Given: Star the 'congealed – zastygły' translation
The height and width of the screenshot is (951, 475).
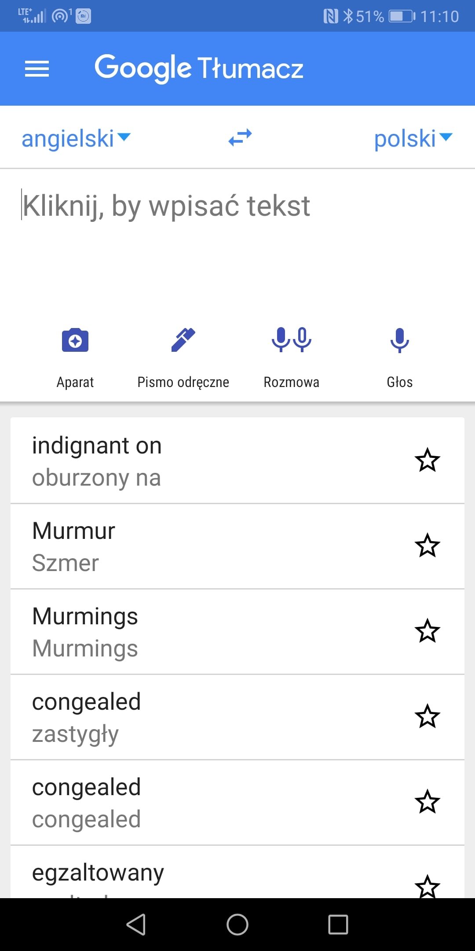Looking at the screenshot, I should 427,716.
